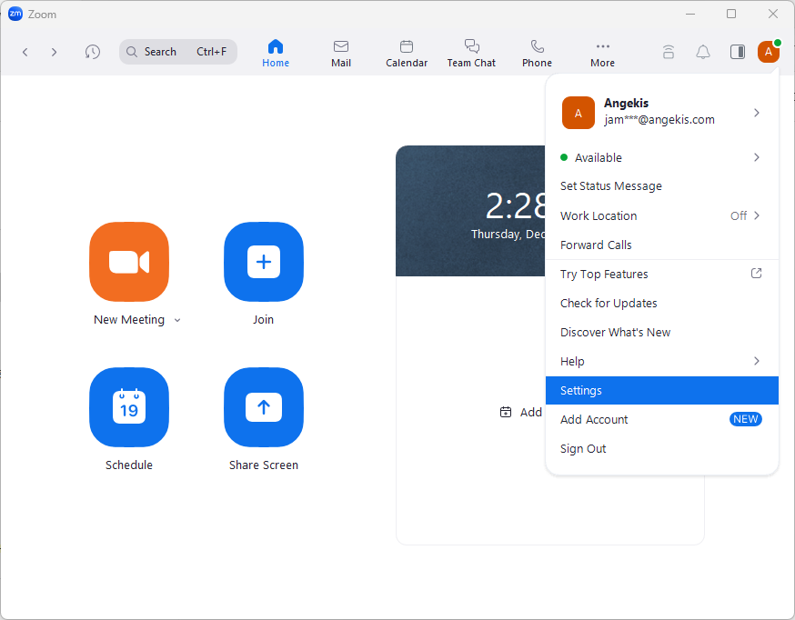Open the notifications bell icon
The height and width of the screenshot is (620, 795).
(703, 52)
